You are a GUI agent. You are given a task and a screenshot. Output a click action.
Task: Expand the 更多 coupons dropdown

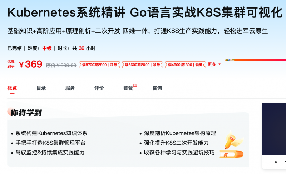click(x=214, y=65)
